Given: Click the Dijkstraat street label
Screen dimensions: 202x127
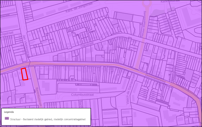Looking at the screenshot, I should 87,45.
